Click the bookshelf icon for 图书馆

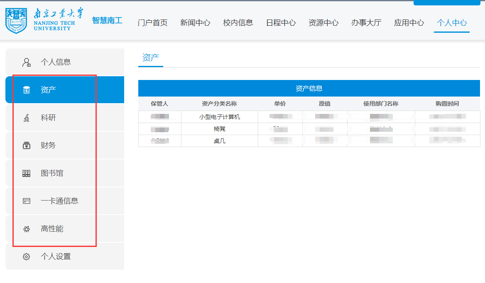tap(27, 174)
